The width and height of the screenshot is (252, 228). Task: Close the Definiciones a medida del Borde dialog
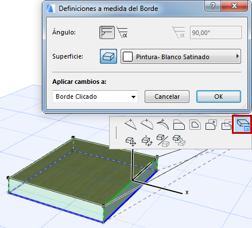pyautogui.click(x=234, y=6)
